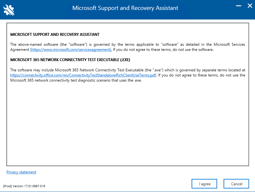255x192 pixels.
Task: Click the wrench and screwdriver app logo
Action: point(9,10)
